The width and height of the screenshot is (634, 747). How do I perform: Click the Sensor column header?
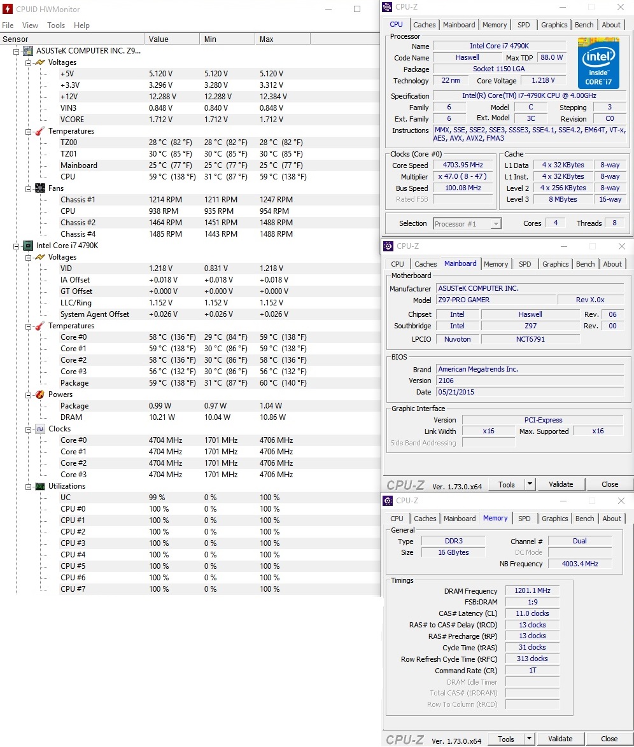click(x=72, y=39)
